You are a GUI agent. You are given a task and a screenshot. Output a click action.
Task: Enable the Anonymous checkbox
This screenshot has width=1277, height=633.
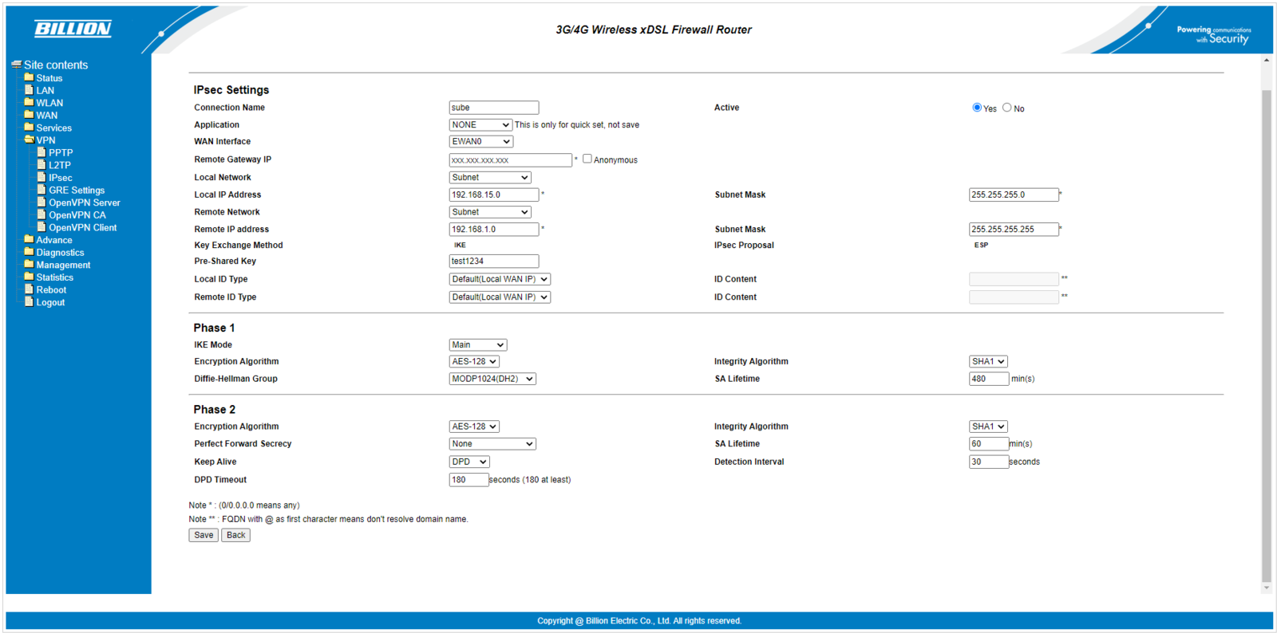pyautogui.click(x=587, y=159)
